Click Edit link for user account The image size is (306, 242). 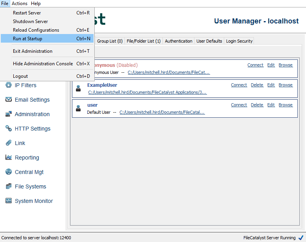coord(271,105)
